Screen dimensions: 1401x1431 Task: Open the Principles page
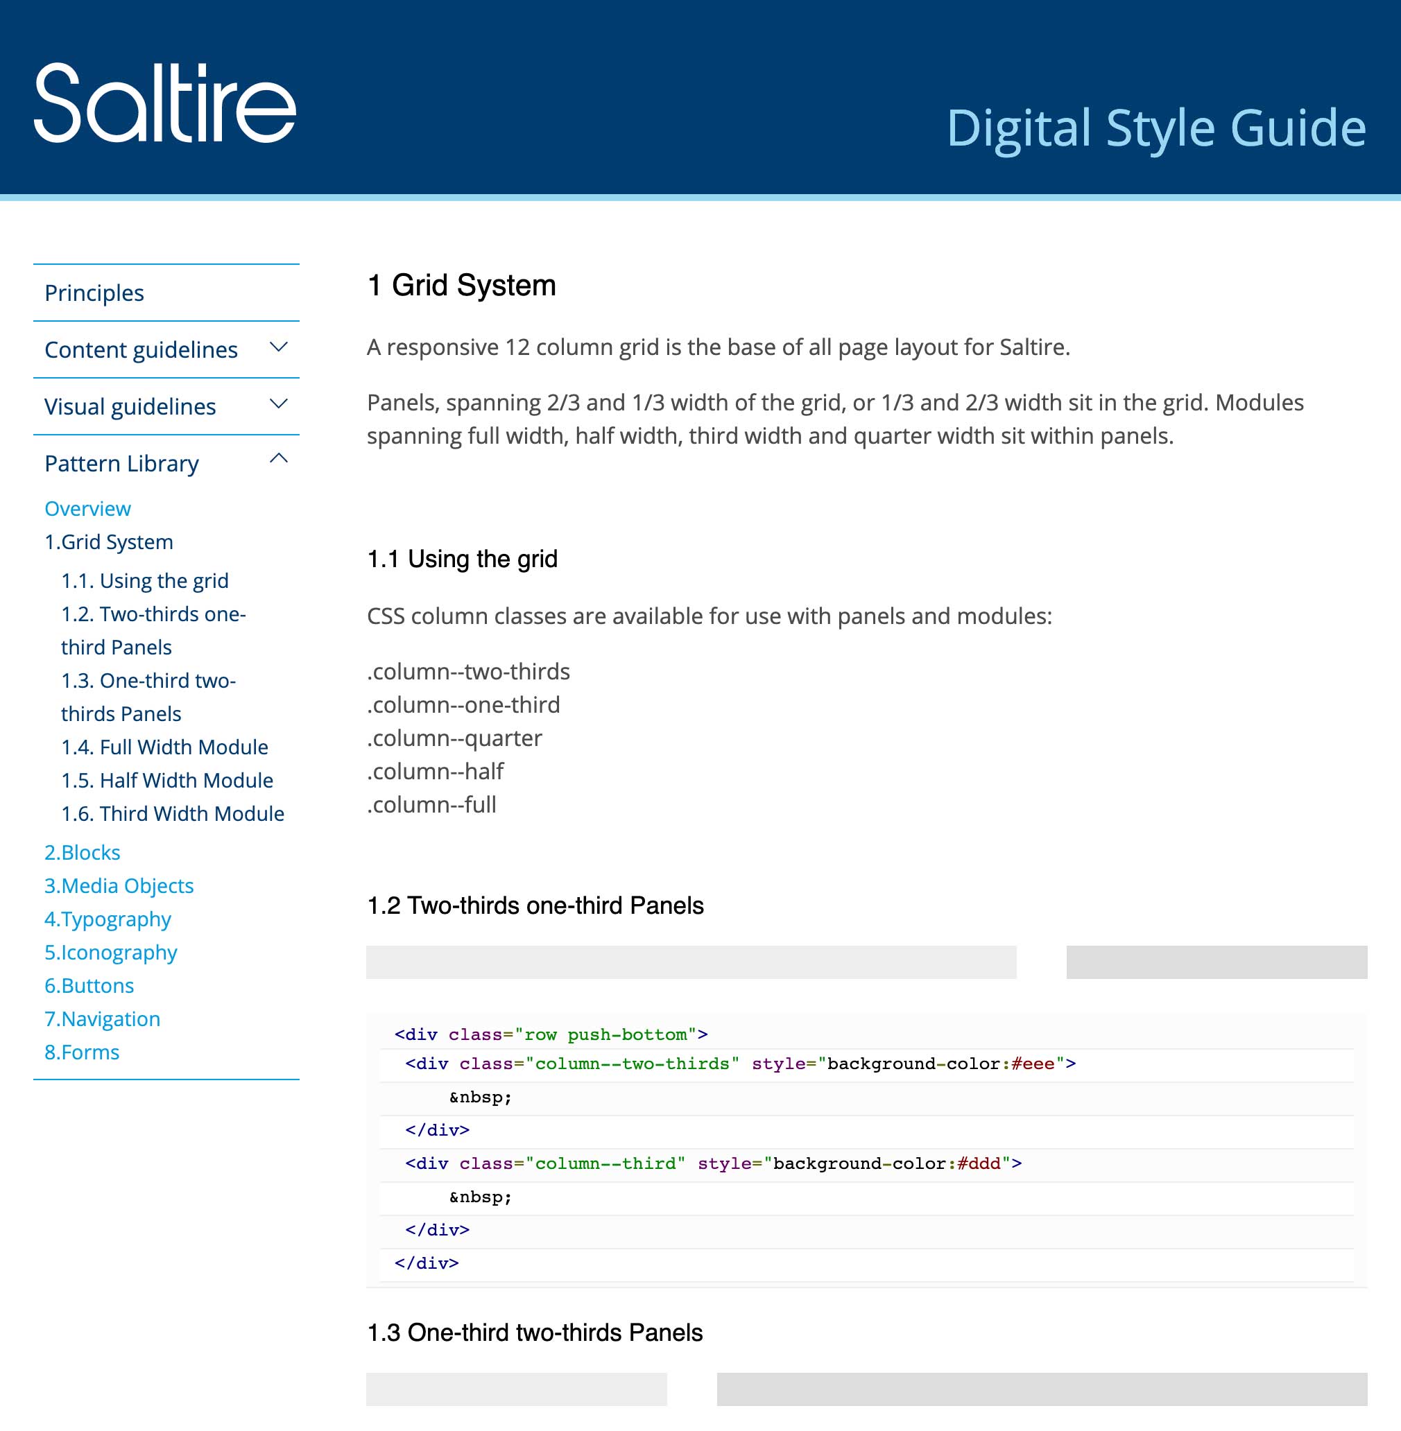click(94, 292)
